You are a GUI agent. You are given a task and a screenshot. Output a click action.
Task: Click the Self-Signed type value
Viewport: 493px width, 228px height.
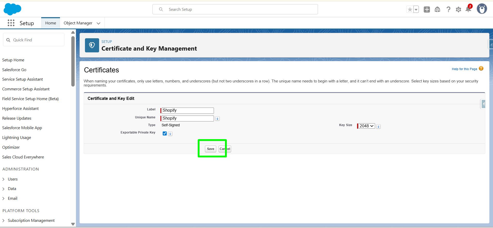click(x=171, y=125)
